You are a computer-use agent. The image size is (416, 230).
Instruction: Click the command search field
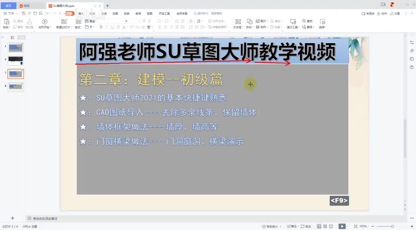pyautogui.click(x=208, y=14)
